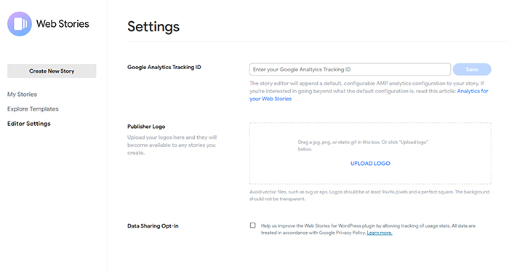Click the Data Sharing Opt-in label
The width and height of the screenshot is (509, 272).
coord(153,226)
